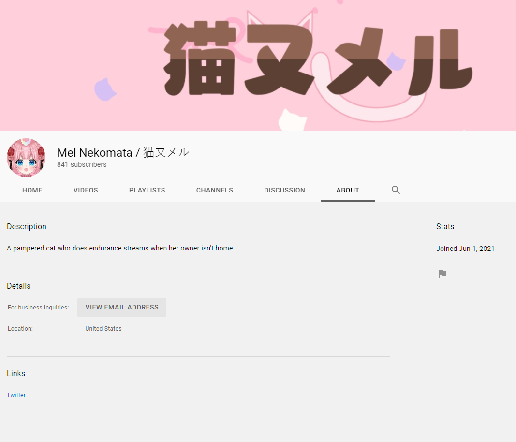
Task: Open the Mel Nekomata channel avatar
Action: tap(26, 158)
